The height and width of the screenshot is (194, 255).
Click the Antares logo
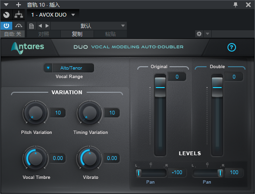click(28, 48)
